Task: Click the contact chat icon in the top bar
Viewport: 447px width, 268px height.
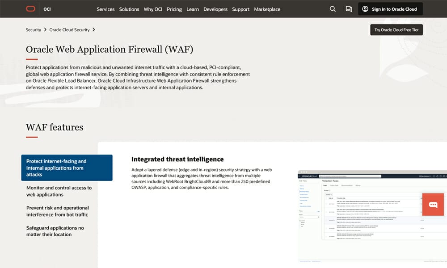Action: (x=349, y=8)
